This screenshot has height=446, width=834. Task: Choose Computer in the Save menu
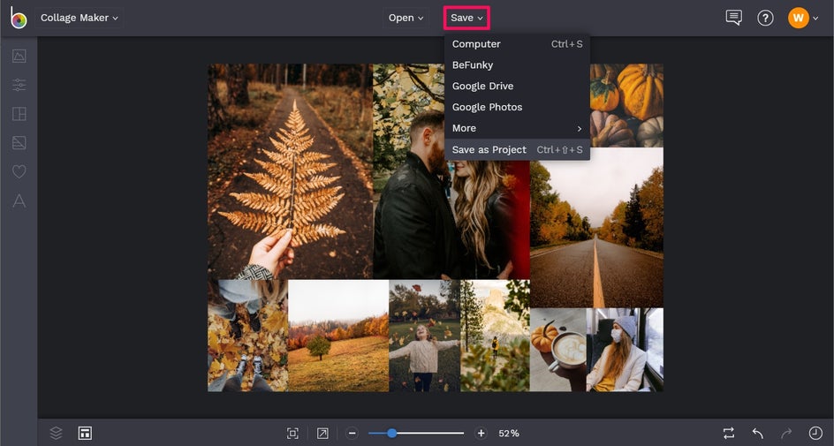coord(517,44)
